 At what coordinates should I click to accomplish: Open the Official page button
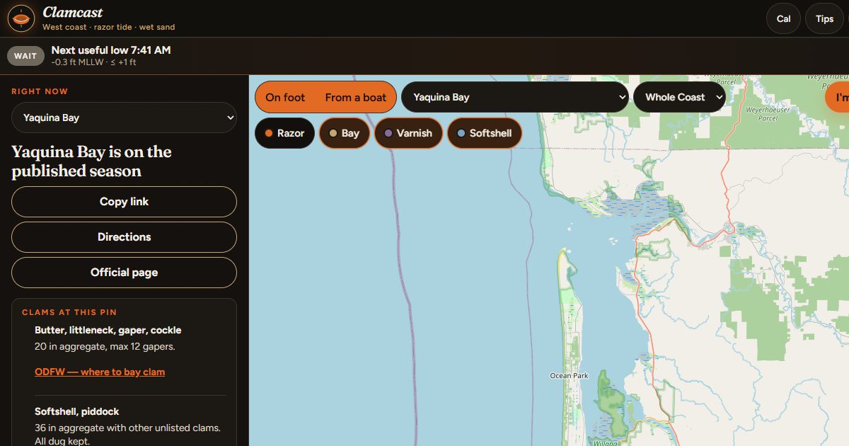click(x=124, y=273)
